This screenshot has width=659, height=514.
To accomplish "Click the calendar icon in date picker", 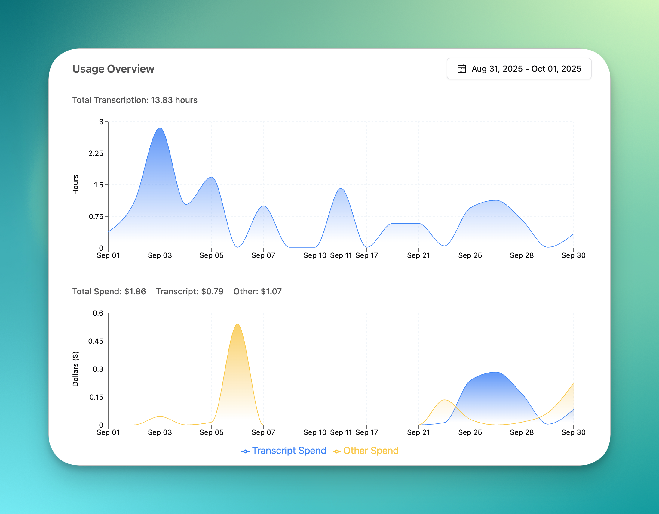I will [x=461, y=69].
